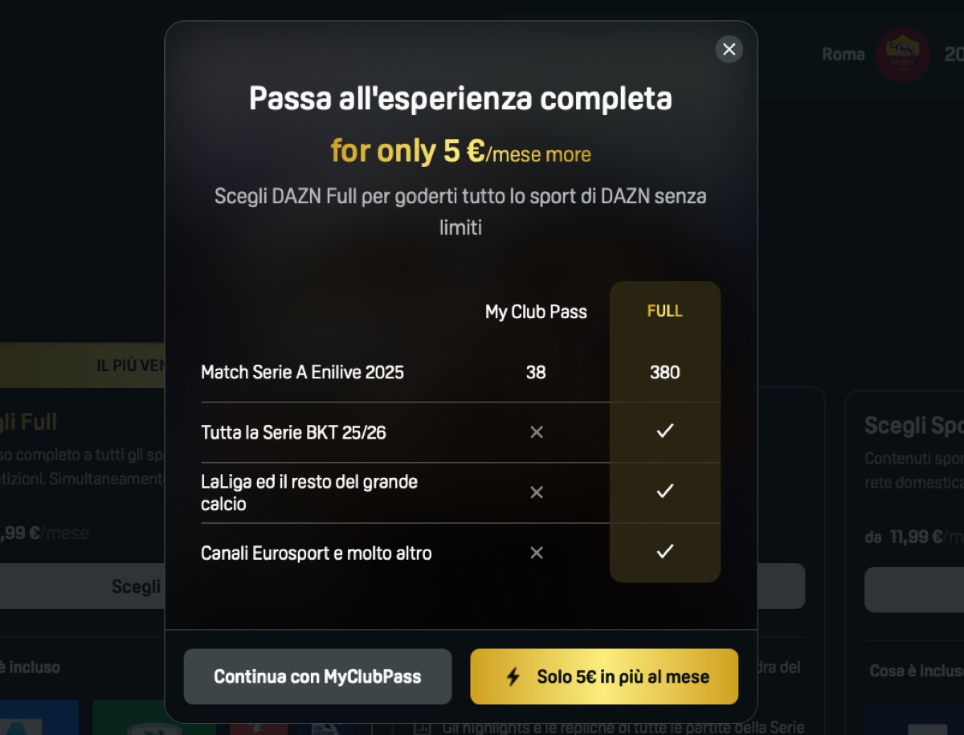Screen dimensions: 964x735
Task: Select the My Club Pass column header
Action: tap(535, 312)
